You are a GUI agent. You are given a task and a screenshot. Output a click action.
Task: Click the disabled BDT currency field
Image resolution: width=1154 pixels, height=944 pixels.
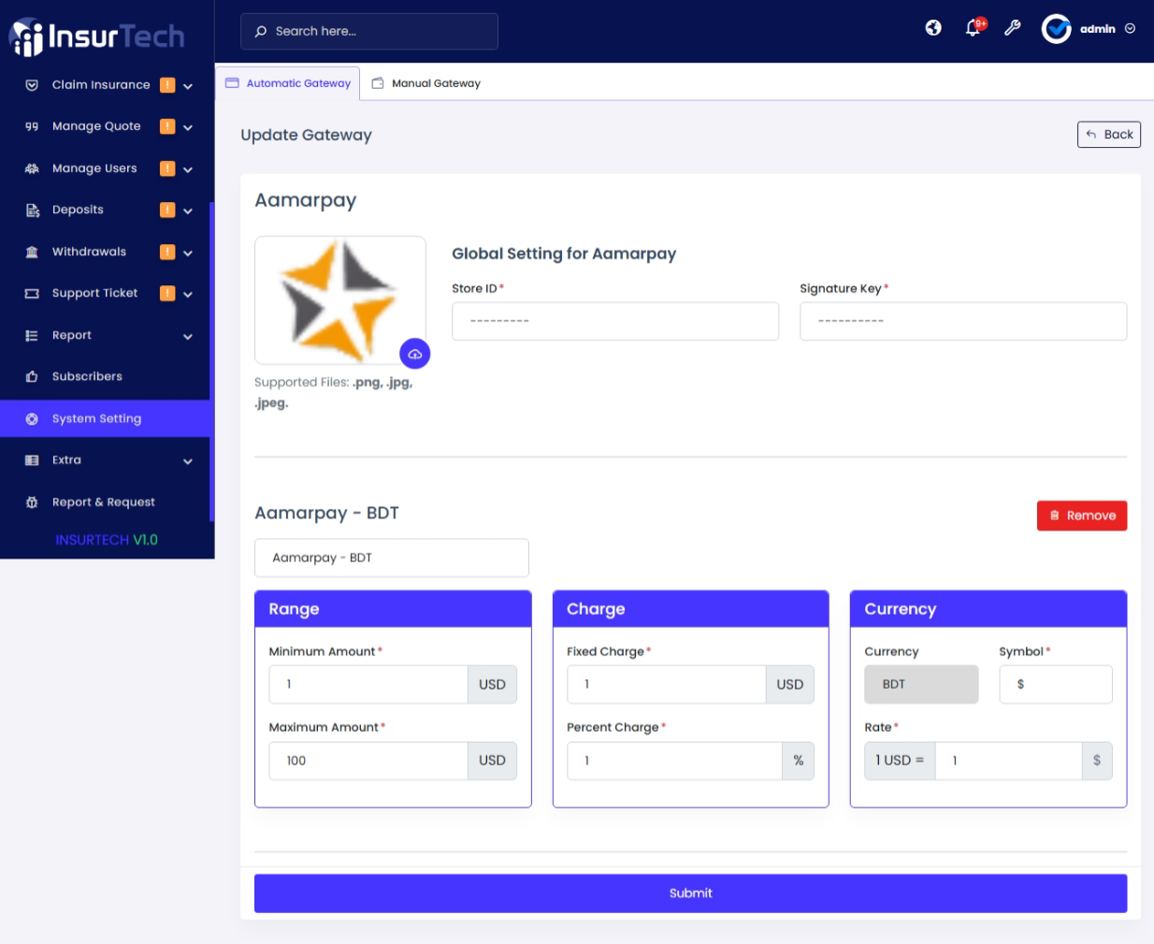(921, 685)
